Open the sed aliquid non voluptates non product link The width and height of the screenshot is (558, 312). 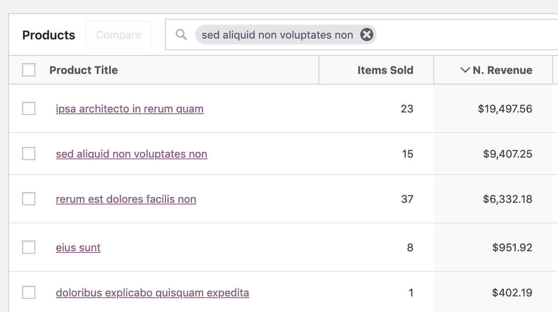pyautogui.click(x=131, y=154)
